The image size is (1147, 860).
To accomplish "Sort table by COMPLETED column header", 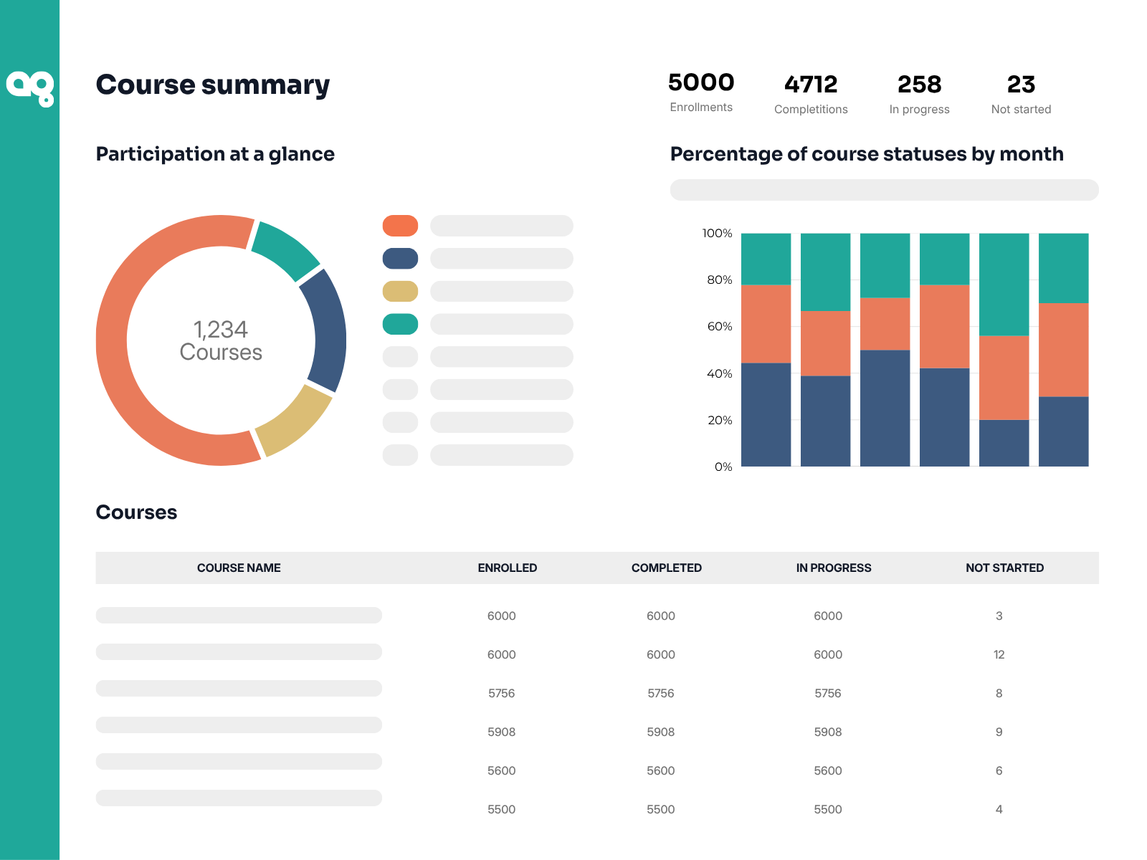I will tap(667, 568).
